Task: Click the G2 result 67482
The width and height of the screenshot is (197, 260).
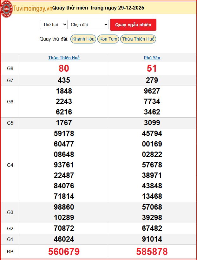Action: (152, 228)
